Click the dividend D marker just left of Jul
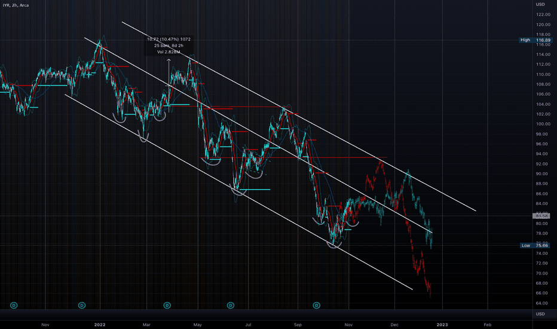Viewport: 557px width, 329px height. (x=231, y=305)
